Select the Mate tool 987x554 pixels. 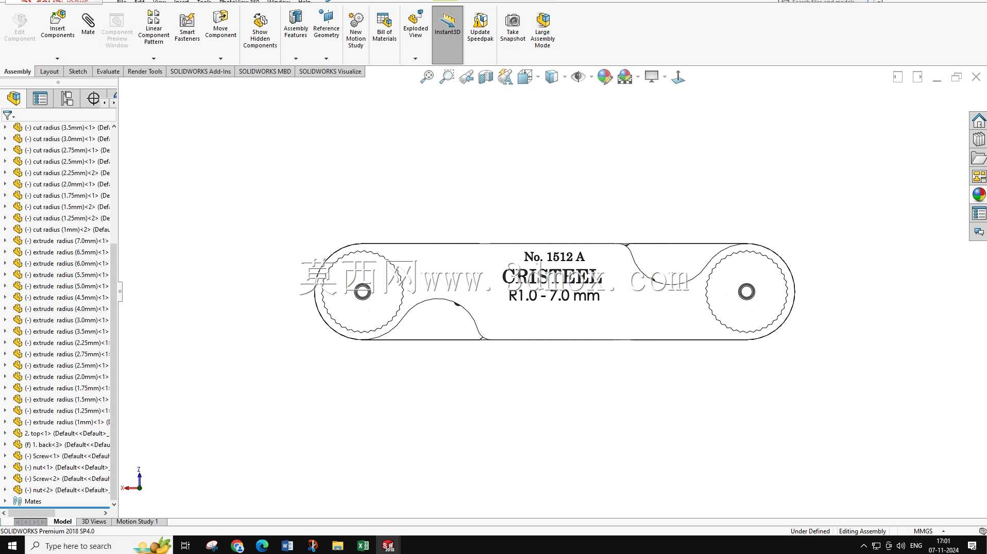[x=88, y=24]
